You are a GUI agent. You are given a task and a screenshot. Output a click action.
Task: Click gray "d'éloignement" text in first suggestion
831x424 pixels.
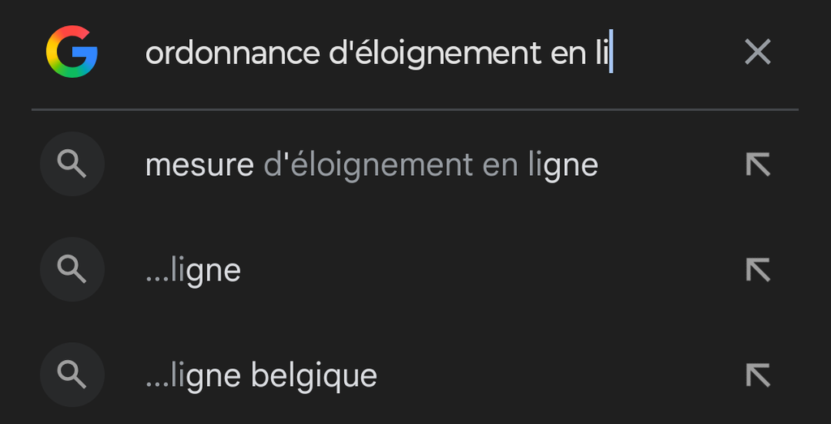coord(368,165)
